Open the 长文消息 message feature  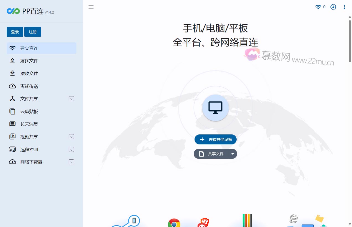pos(29,124)
